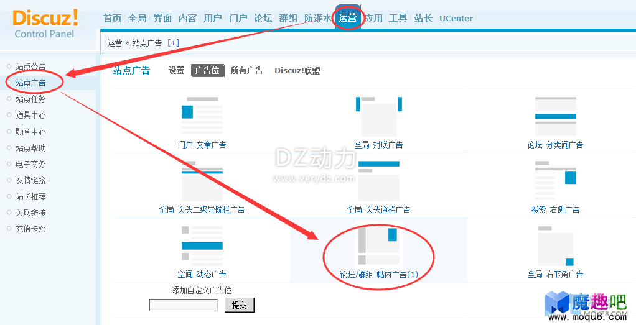The height and width of the screenshot is (325, 636).
Task: Open the 站长 top menu
Action: [423, 18]
